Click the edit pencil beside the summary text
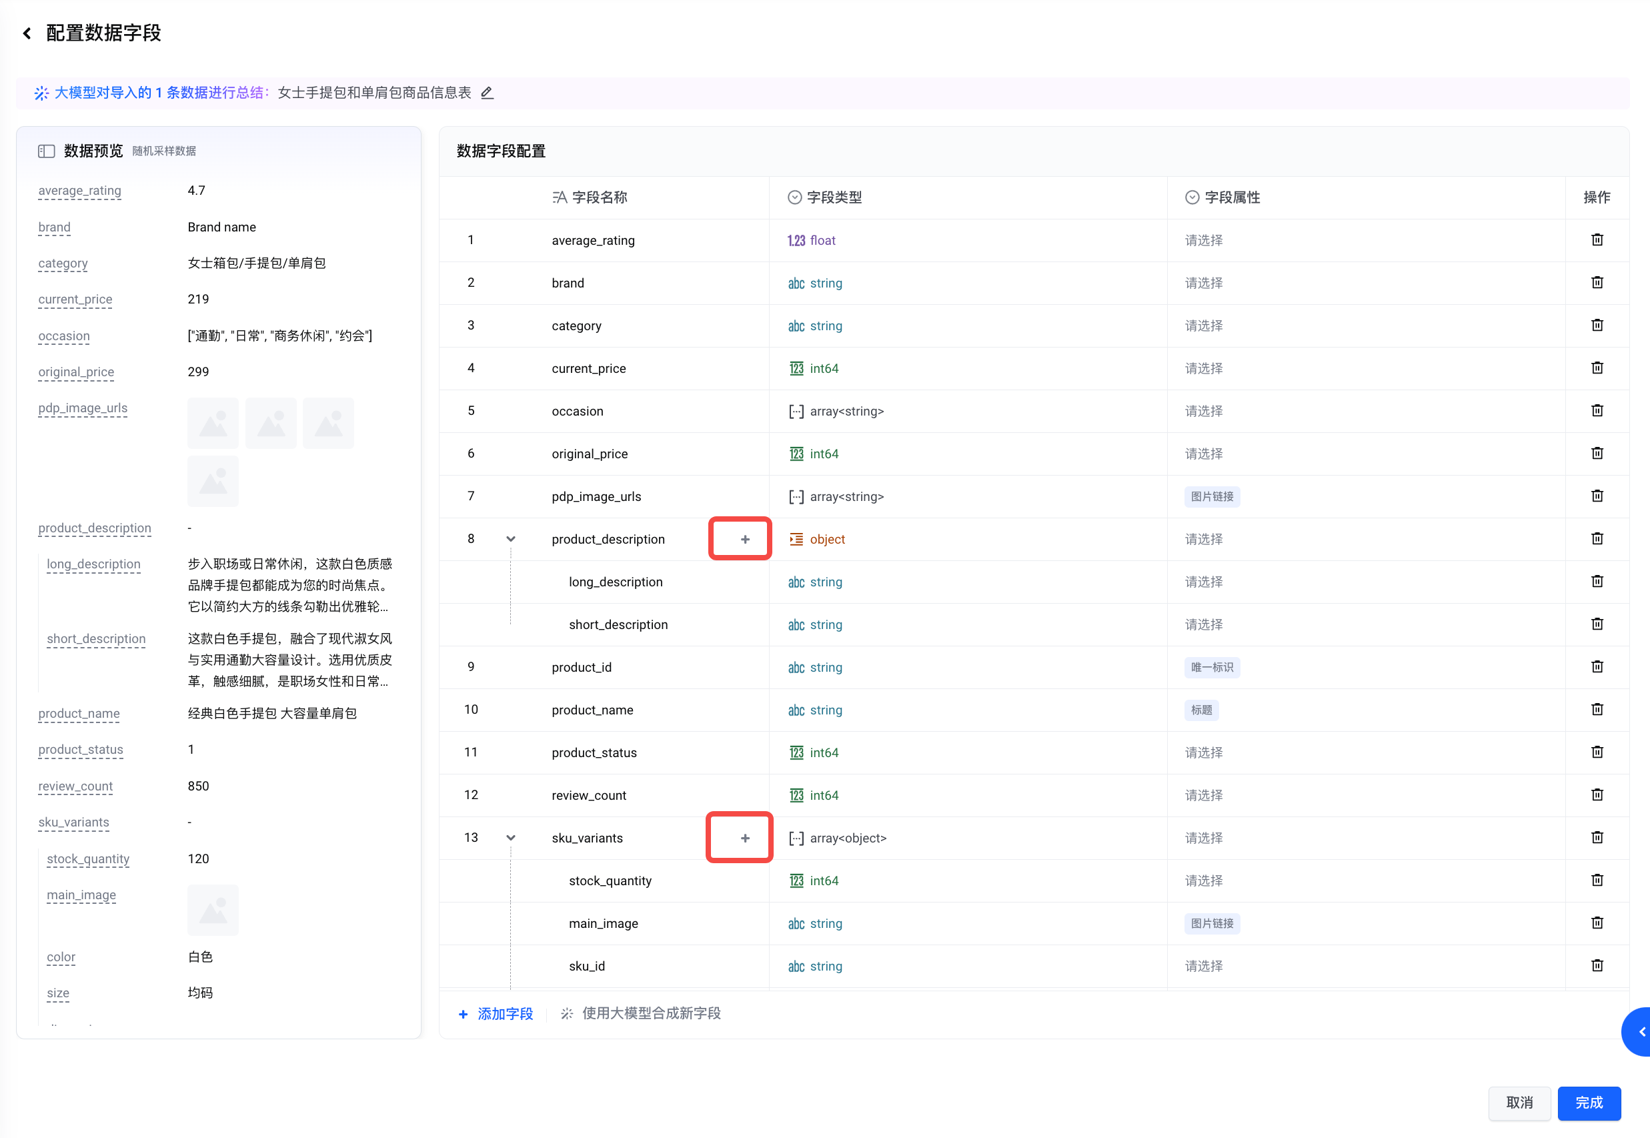Image resolution: width=1650 pixels, height=1138 pixels. 487,93
